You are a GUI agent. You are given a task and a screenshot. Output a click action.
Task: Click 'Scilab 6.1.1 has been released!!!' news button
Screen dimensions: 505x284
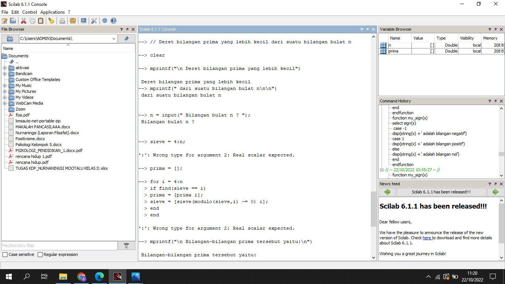click(x=441, y=192)
